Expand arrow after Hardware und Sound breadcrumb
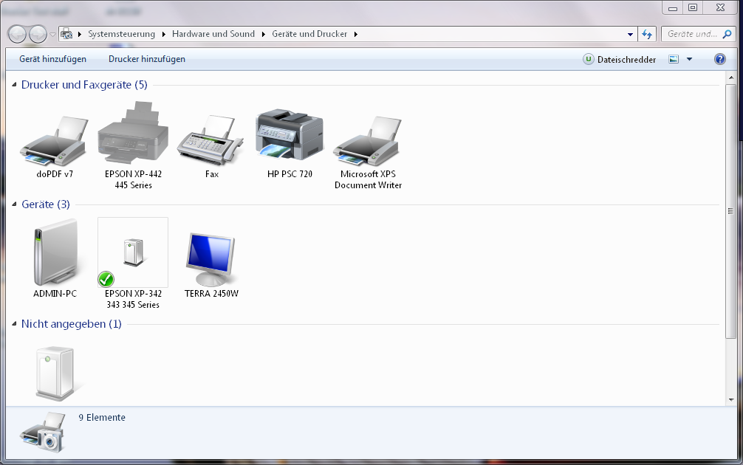The image size is (743, 465). coord(264,34)
